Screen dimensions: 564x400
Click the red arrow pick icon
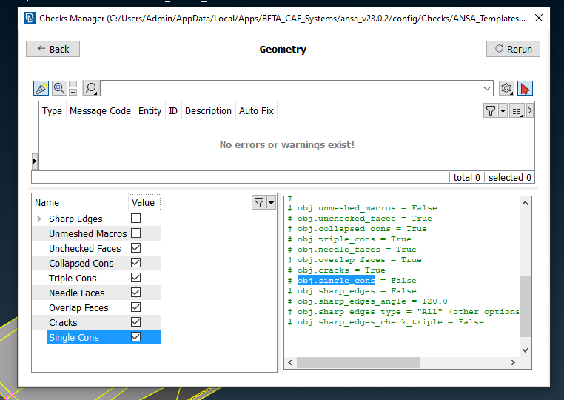click(525, 88)
